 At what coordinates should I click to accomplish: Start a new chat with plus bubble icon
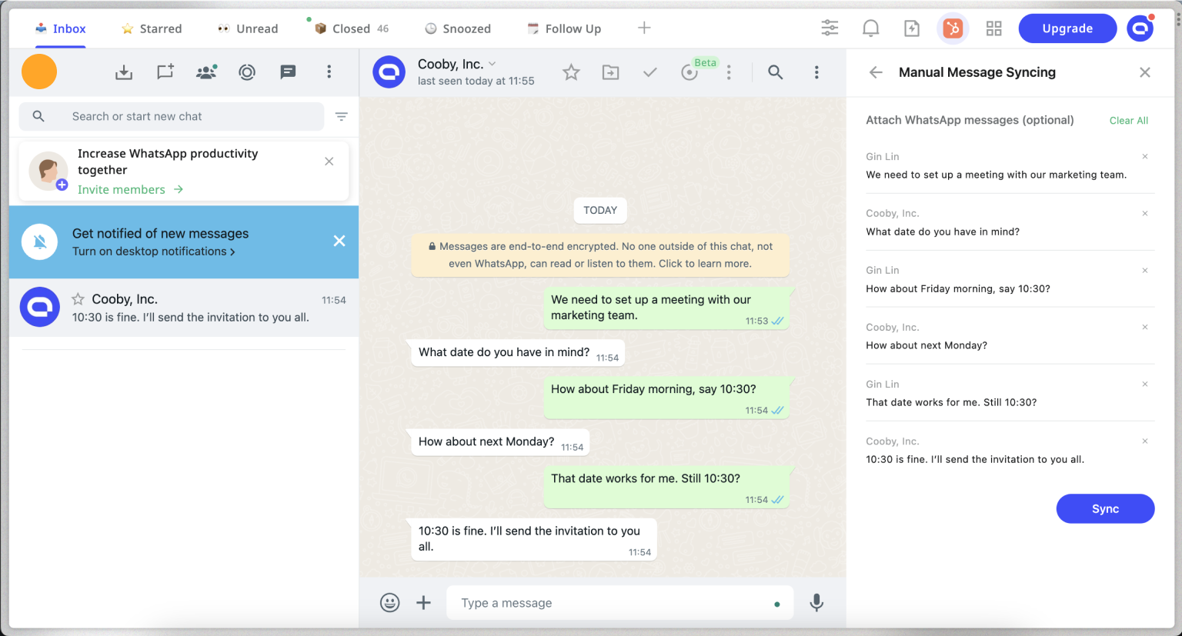165,72
